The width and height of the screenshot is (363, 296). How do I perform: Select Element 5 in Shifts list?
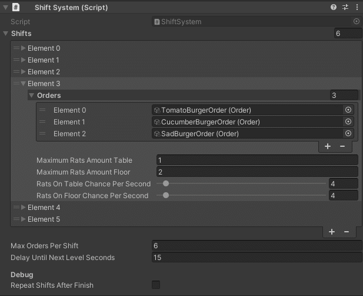tap(44, 219)
